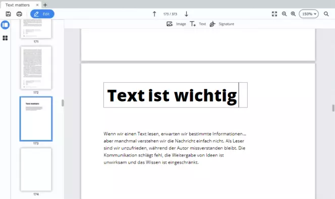This screenshot has width=335, height=199.
Task: Click the blue Edit button
Action: point(42,14)
